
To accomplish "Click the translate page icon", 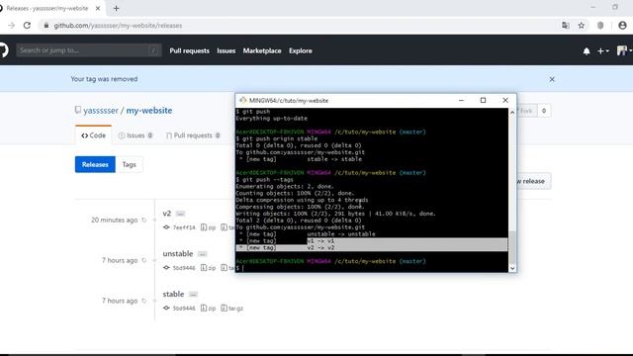I will point(566,26).
